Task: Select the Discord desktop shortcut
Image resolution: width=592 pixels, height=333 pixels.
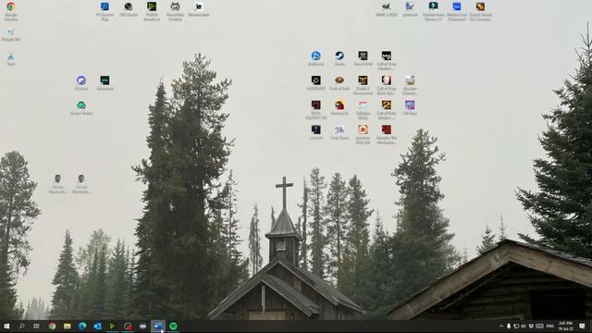Action: [x=81, y=82]
